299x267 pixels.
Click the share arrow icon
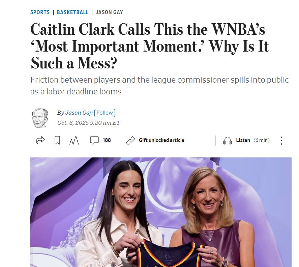pos(40,140)
